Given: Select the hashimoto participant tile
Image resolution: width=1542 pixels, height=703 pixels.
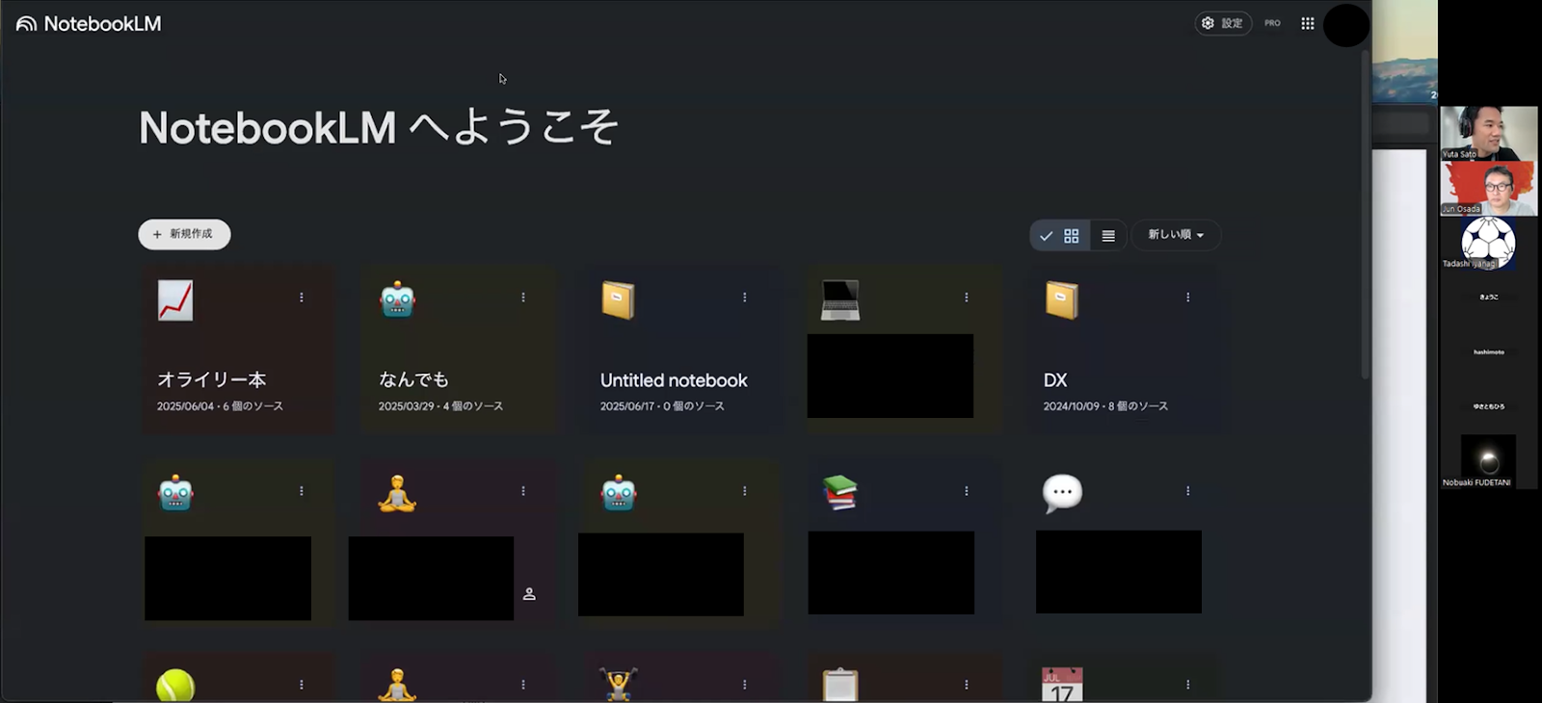Looking at the screenshot, I should [x=1489, y=352].
